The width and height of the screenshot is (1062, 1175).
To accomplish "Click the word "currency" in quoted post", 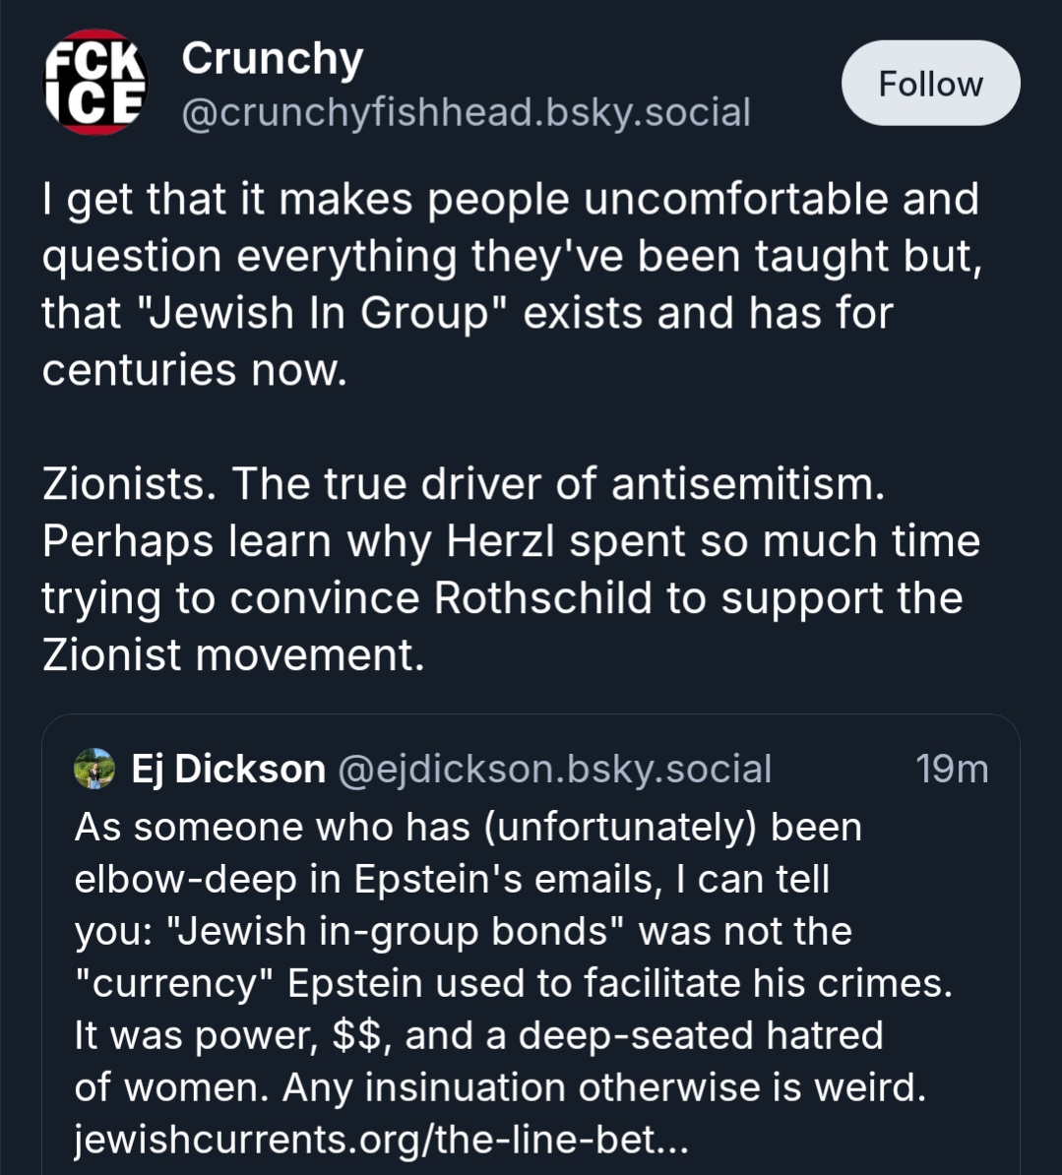I will coord(175,983).
